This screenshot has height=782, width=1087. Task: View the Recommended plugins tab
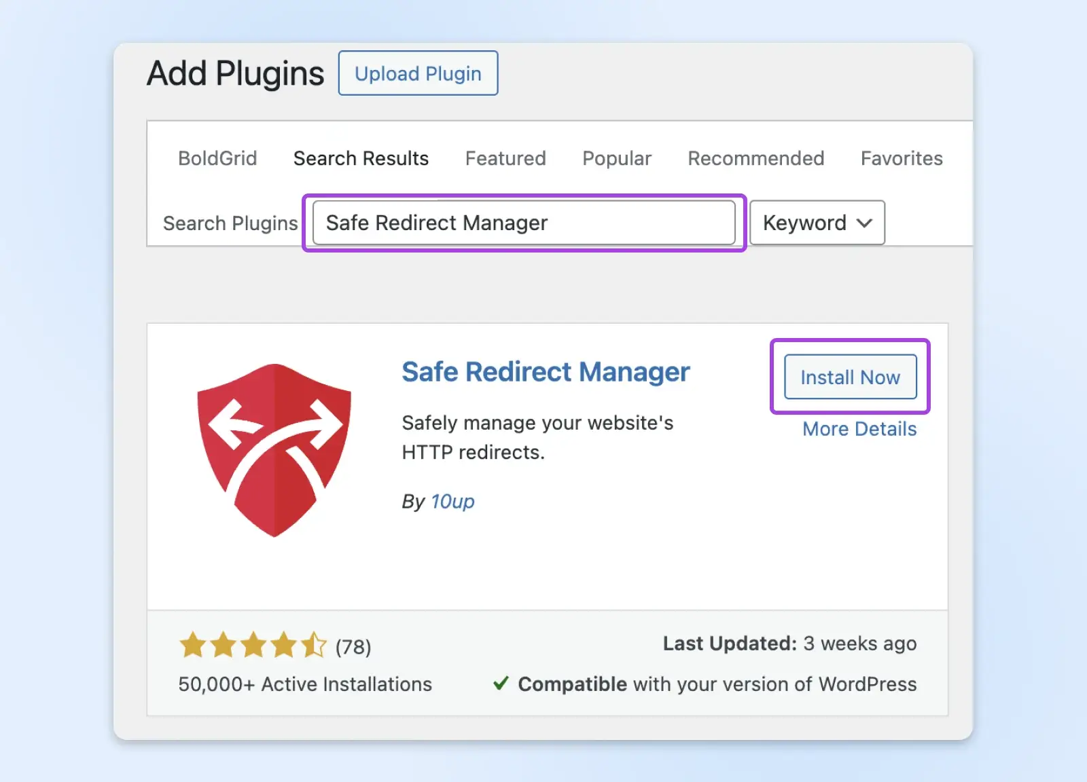755,158
